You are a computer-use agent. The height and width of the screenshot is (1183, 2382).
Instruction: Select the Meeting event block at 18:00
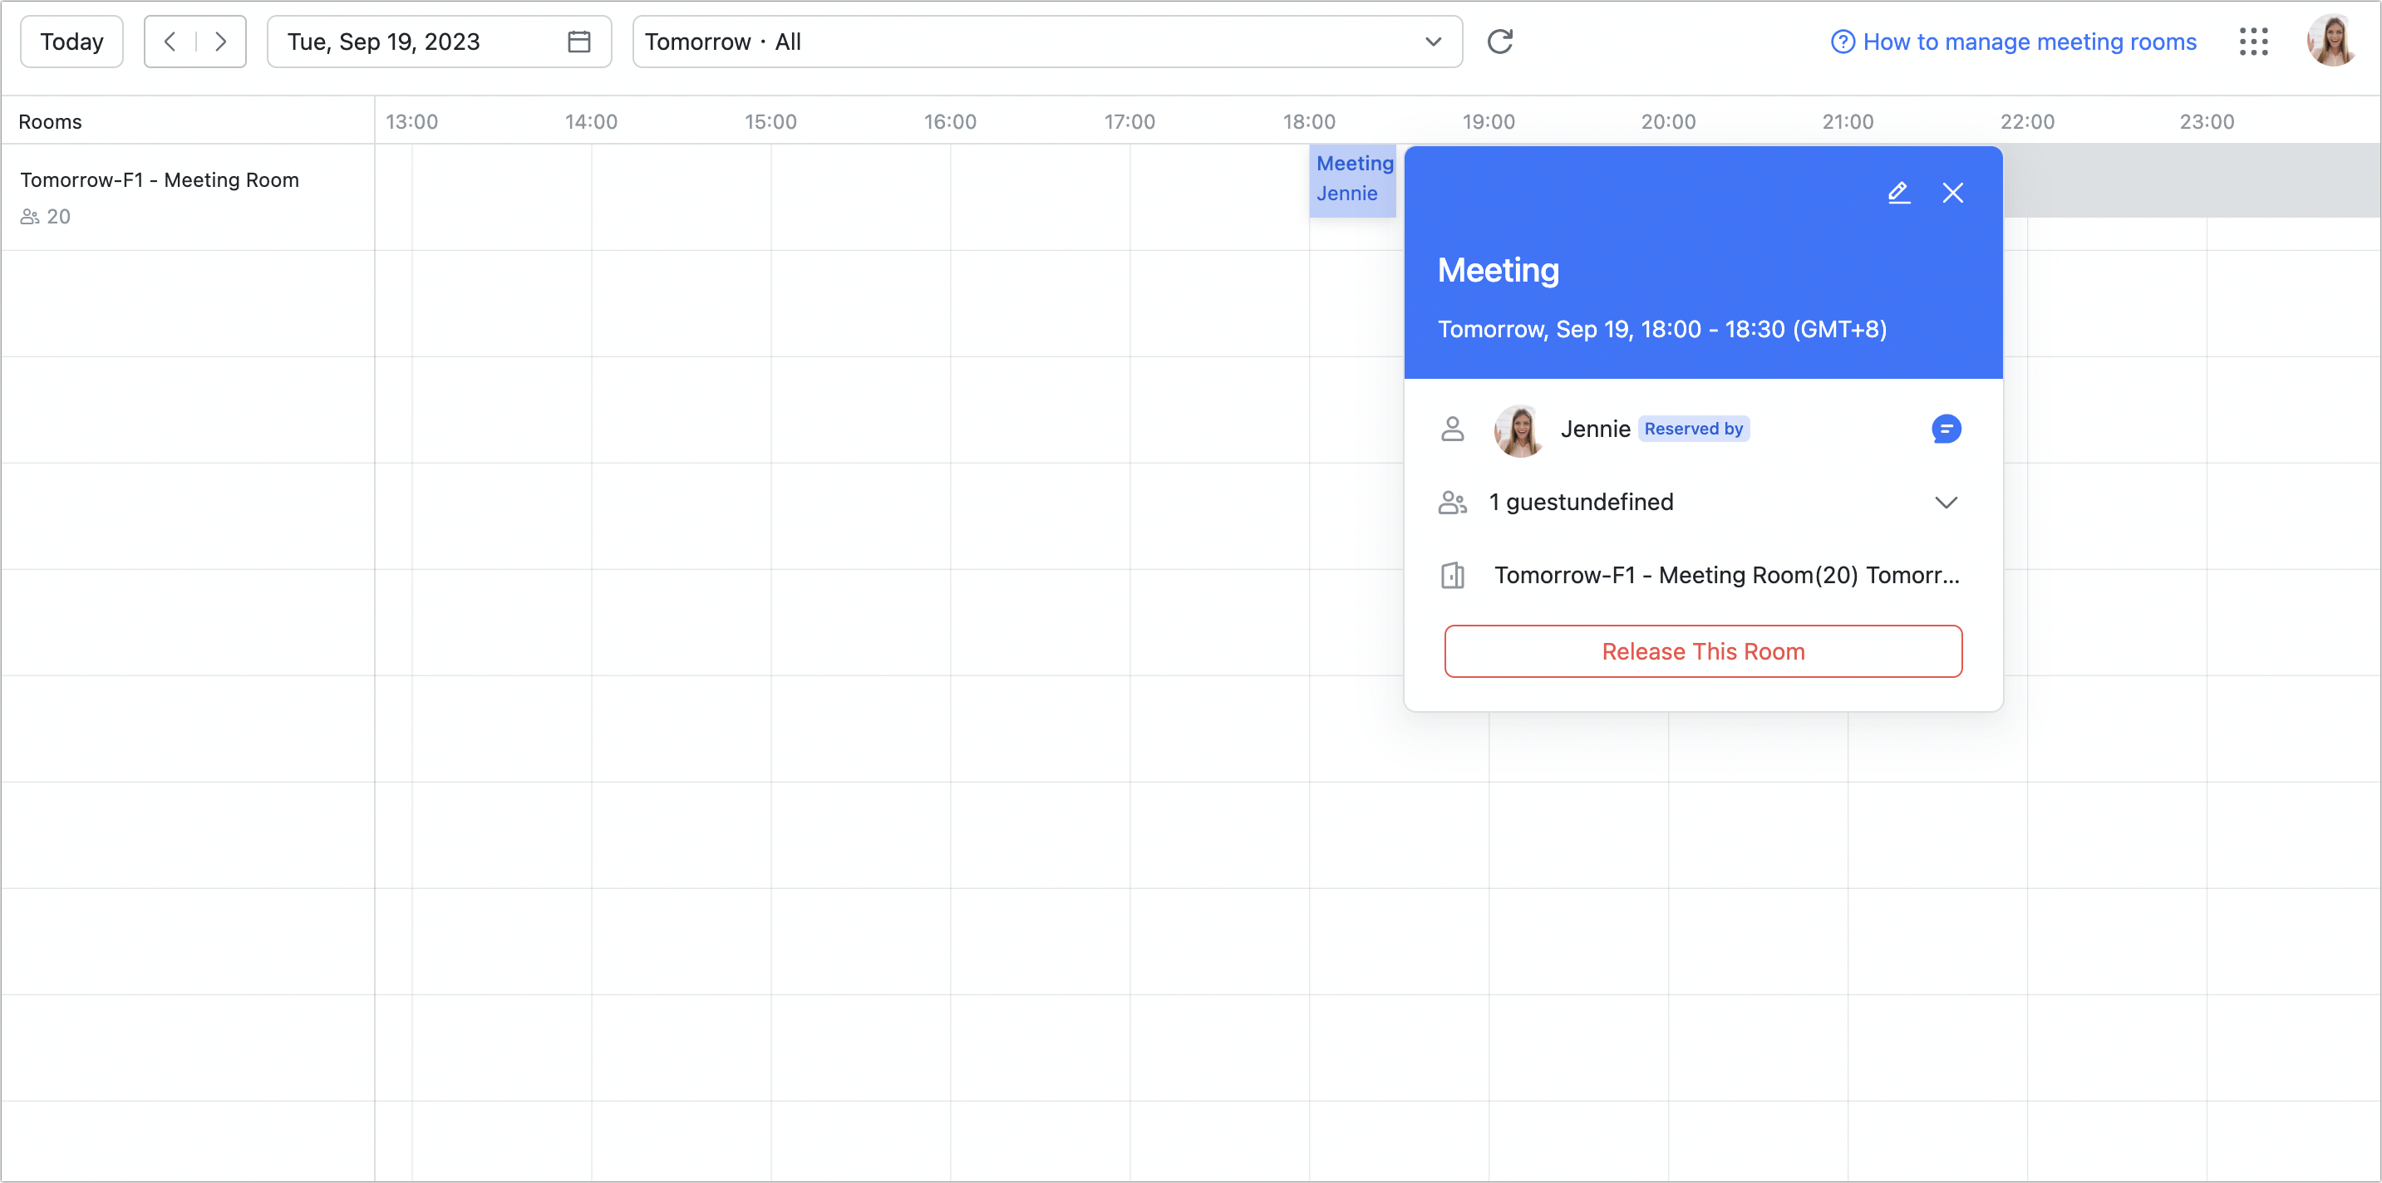click(1353, 180)
